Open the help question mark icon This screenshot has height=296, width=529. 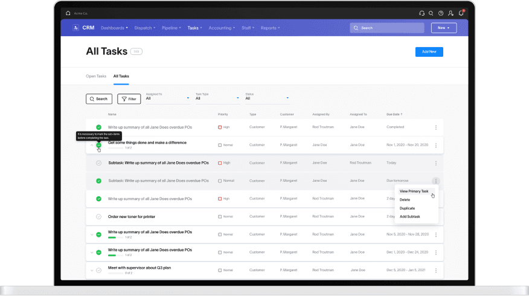[x=441, y=13]
